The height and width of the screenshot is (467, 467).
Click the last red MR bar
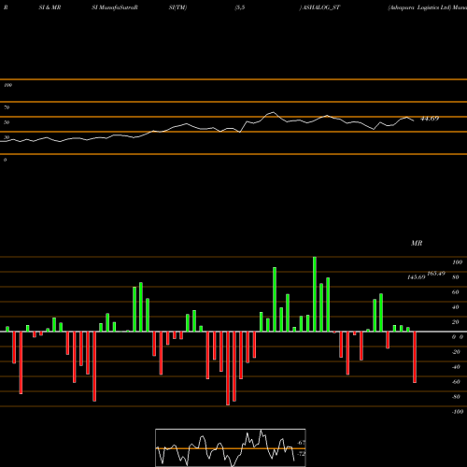coord(415,357)
